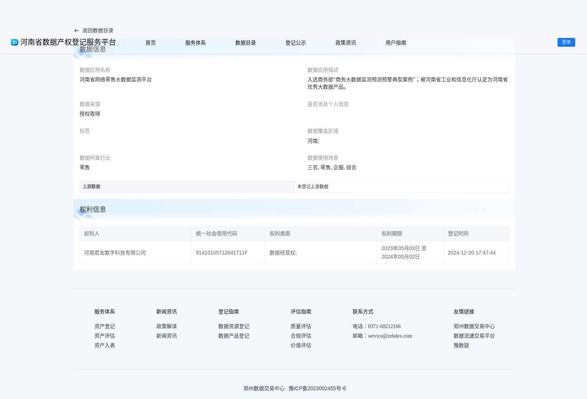Click the footer text 郑州数据交易中心 beside ICP

(x=264, y=388)
